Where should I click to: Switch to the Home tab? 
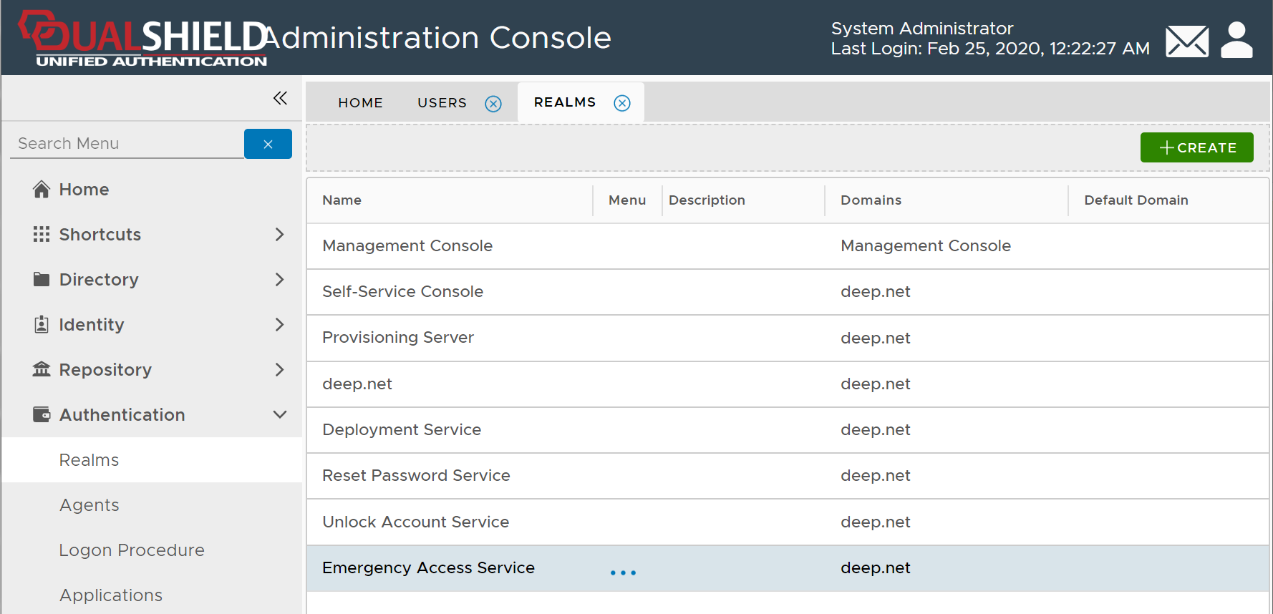[x=360, y=103]
